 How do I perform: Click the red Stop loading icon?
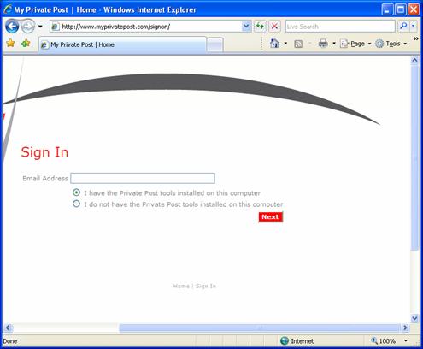(x=274, y=27)
